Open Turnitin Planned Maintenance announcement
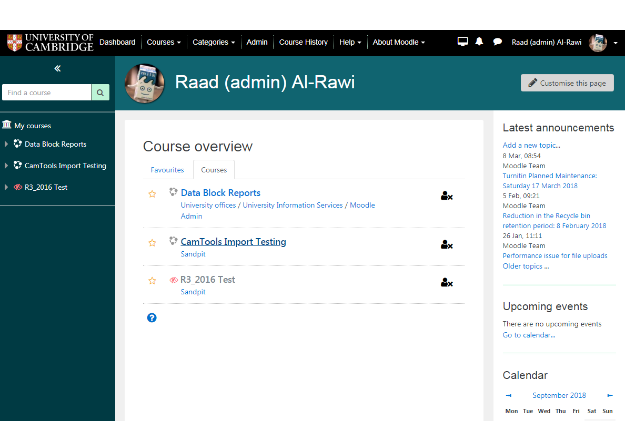The image size is (625, 421). click(550, 181)
